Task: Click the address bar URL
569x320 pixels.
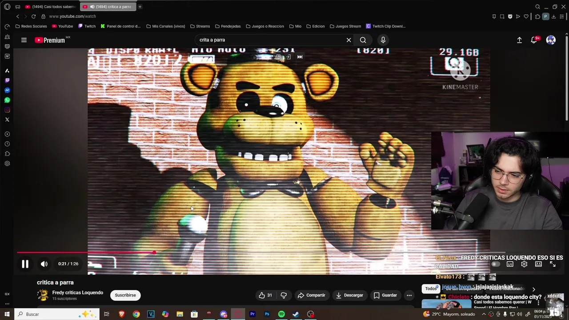Action: (x=72, y=16)
